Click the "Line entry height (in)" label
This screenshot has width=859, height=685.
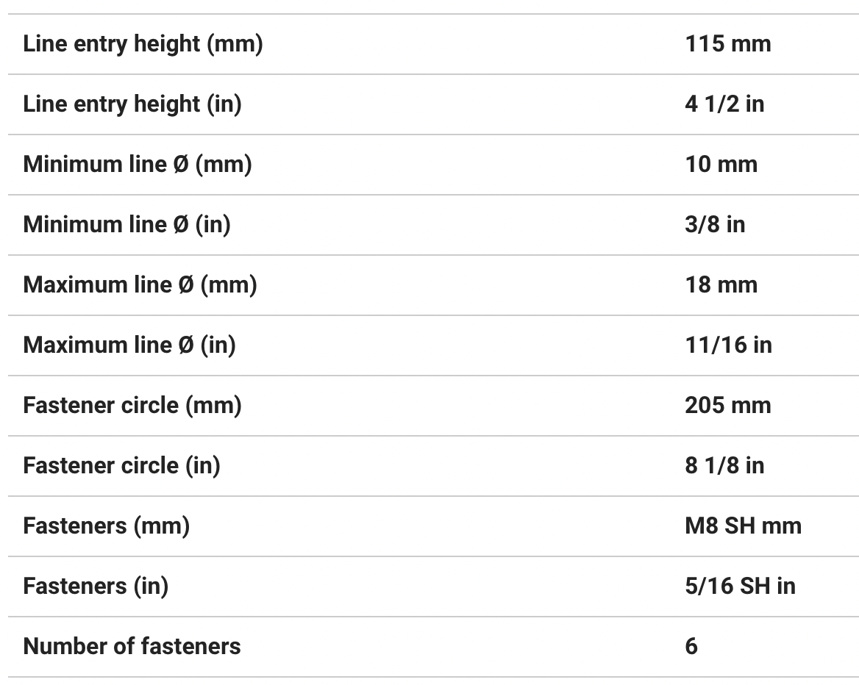click(132, 104)
